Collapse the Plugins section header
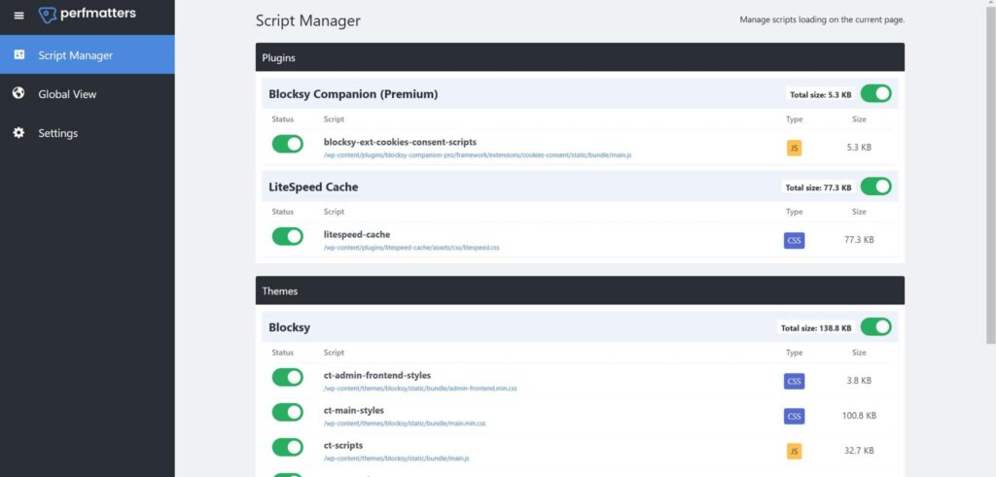This screenshot has height=477, width=996. tap(580, 57)
